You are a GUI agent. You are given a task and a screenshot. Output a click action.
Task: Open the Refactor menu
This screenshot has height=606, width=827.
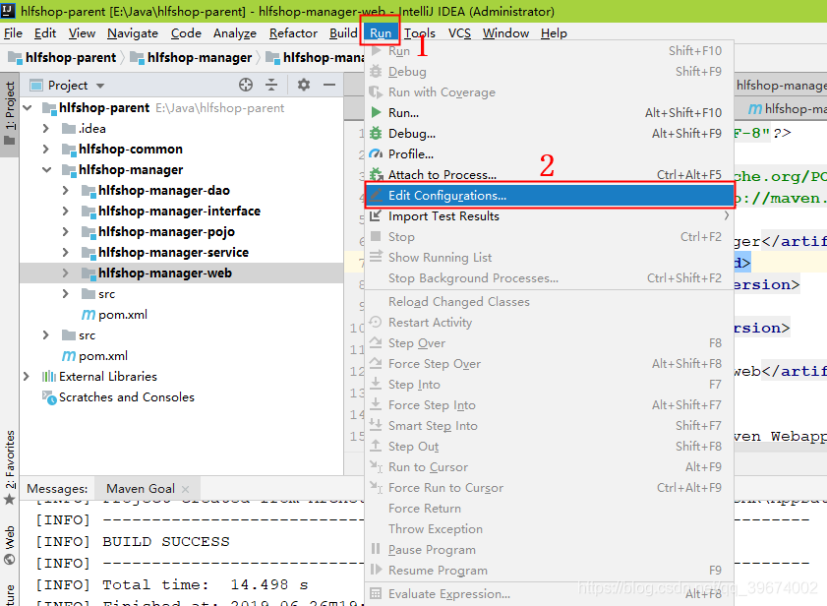(293, 33)
